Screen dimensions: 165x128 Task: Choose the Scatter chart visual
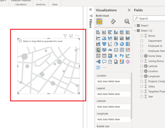(110, 44)
